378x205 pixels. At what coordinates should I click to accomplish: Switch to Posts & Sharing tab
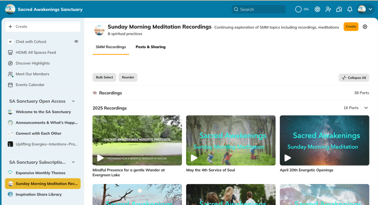point(150,47)
